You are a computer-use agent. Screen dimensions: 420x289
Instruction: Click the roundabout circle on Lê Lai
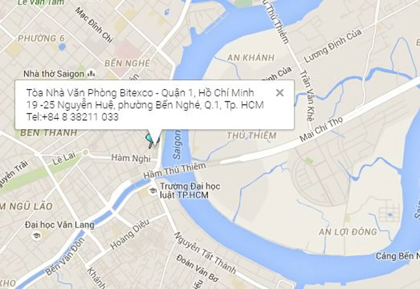(85, 153)
